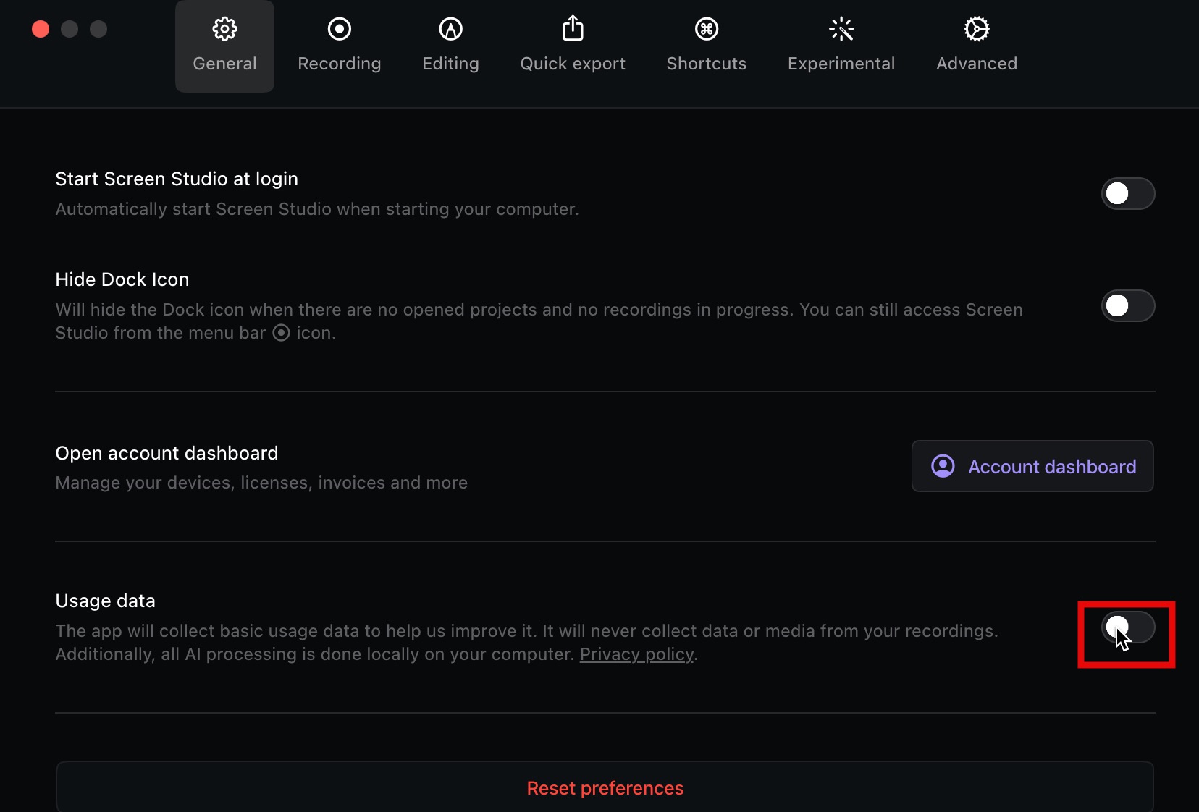Click the Quick export share icon
This screenshot has width=1199, height=812.
click(x=573, y=29)
